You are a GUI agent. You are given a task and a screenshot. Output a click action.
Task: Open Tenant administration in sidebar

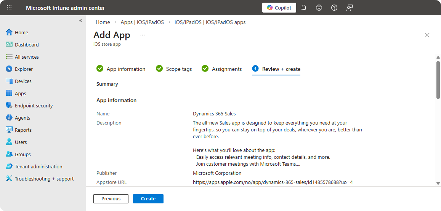pyautogui.click(x=38, y=166)
